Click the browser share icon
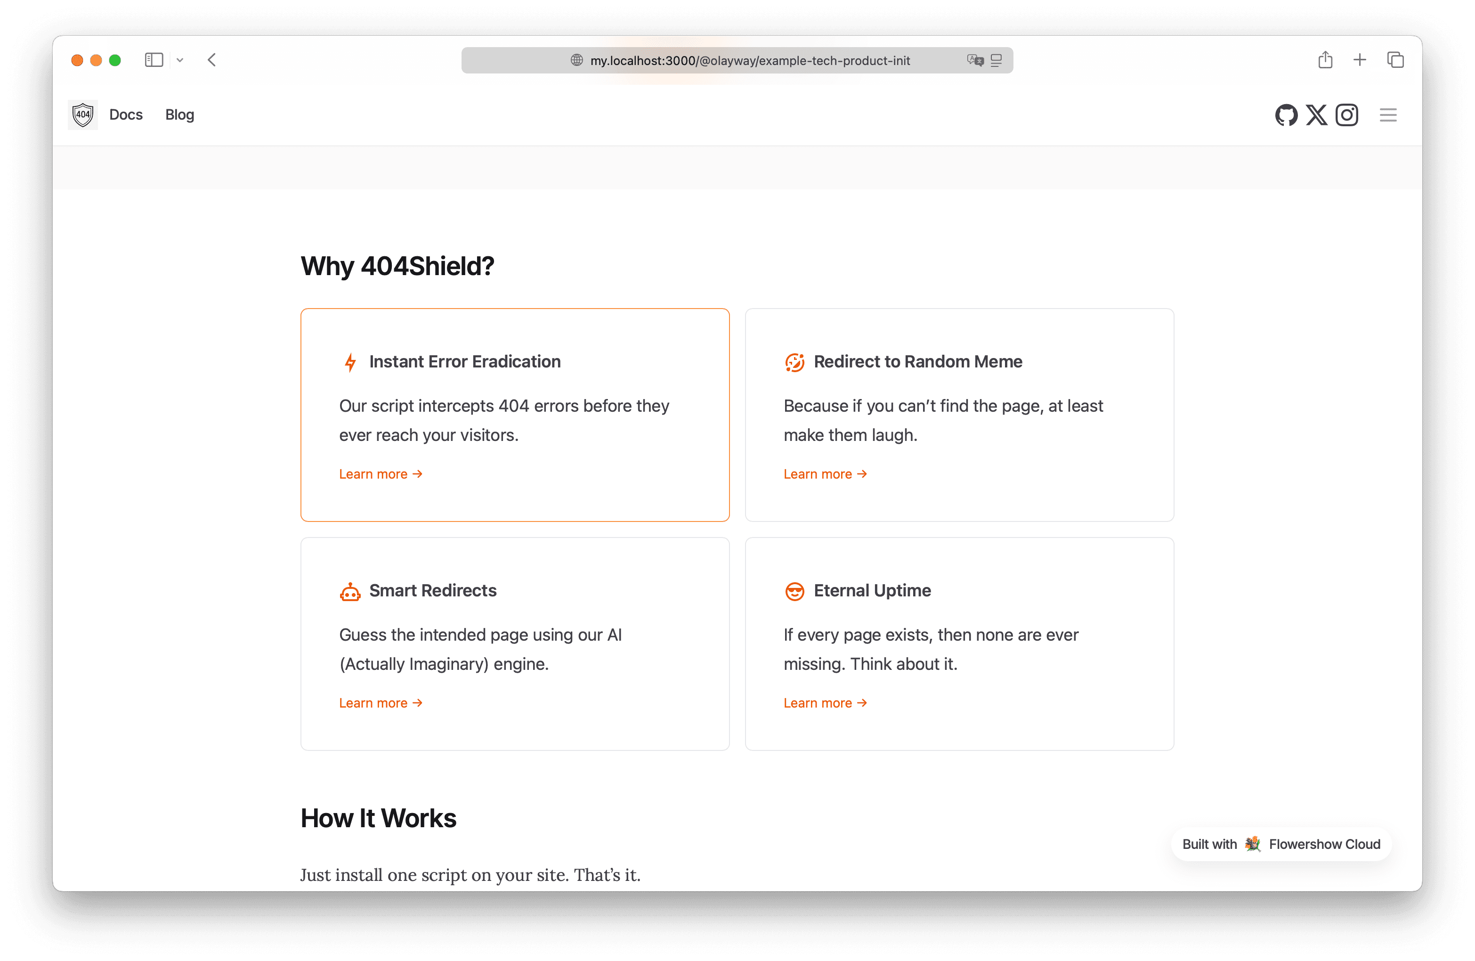This screenshot has height=961, width=1475. click(1325, 60)
